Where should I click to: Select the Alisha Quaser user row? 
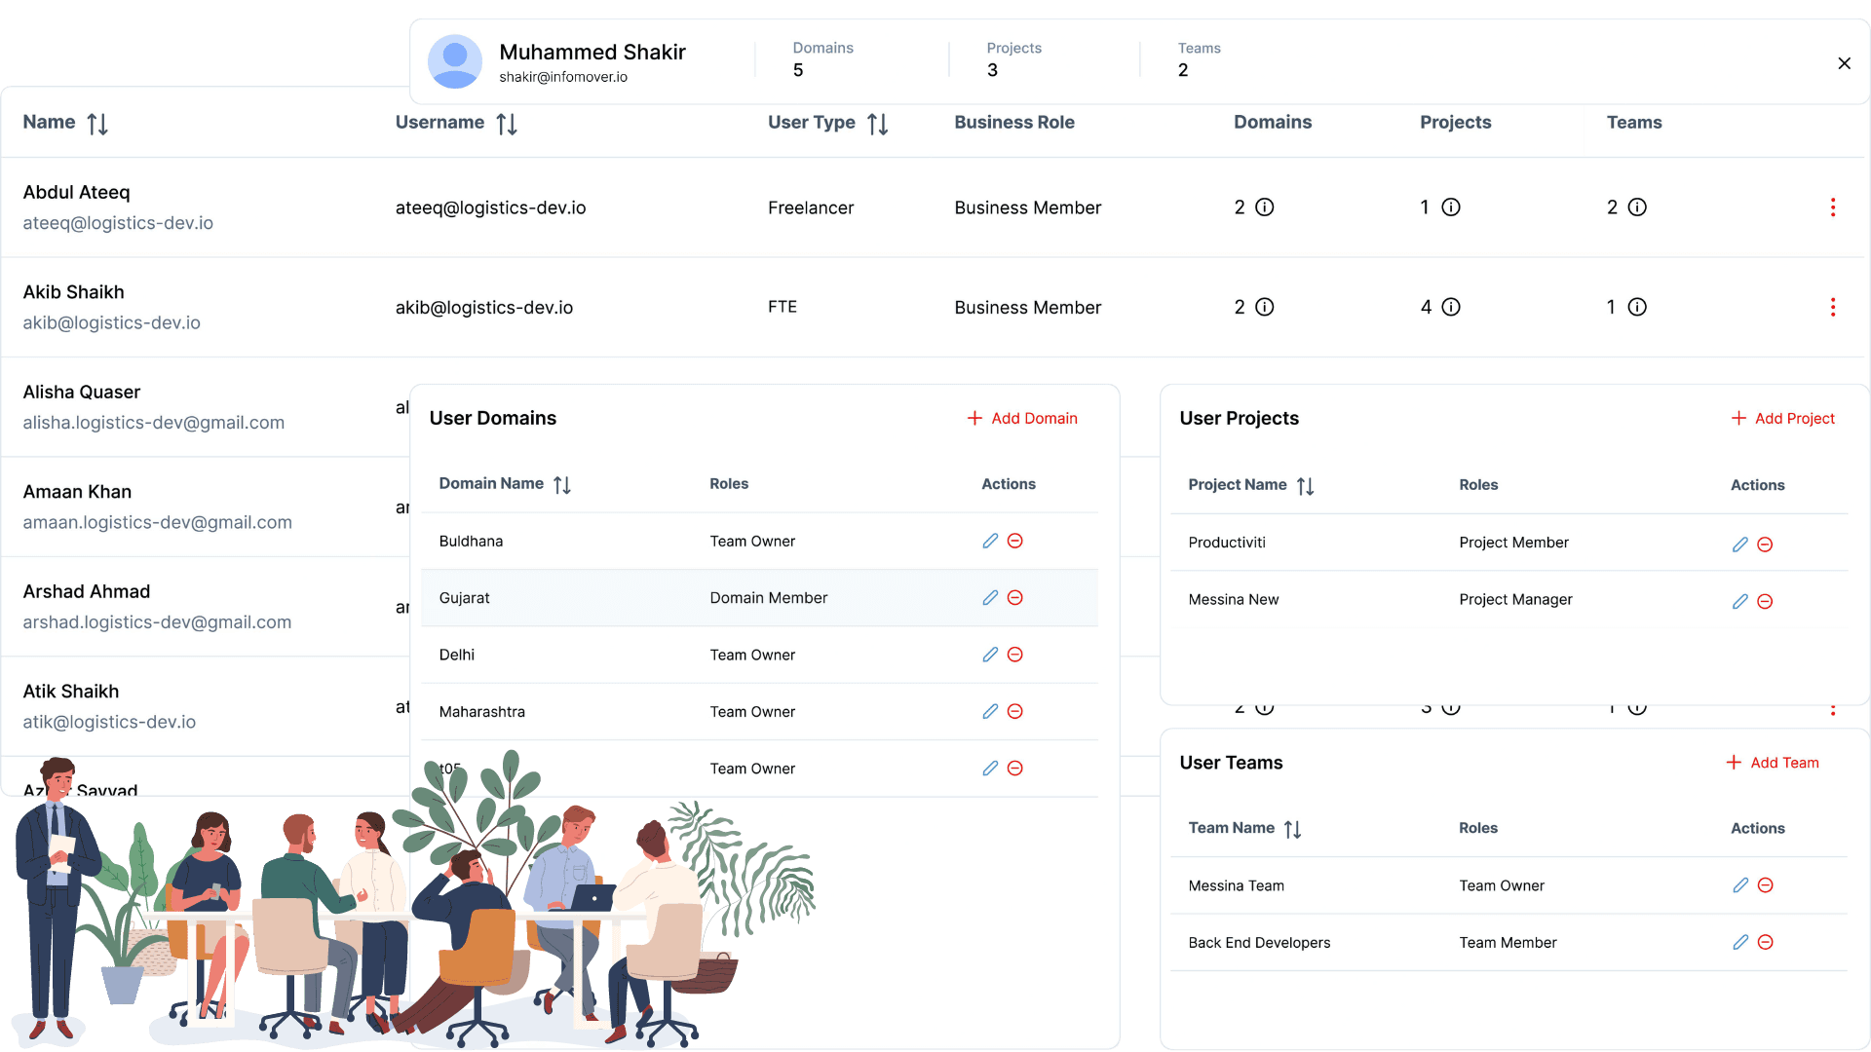[x=206, y=407]
